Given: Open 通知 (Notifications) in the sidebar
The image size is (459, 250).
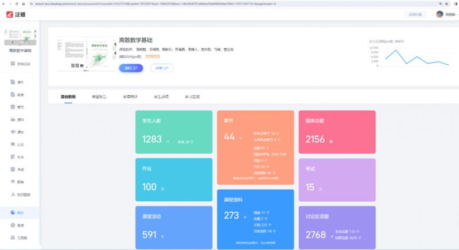Looking at the screenshot, I should coord(13,132).
